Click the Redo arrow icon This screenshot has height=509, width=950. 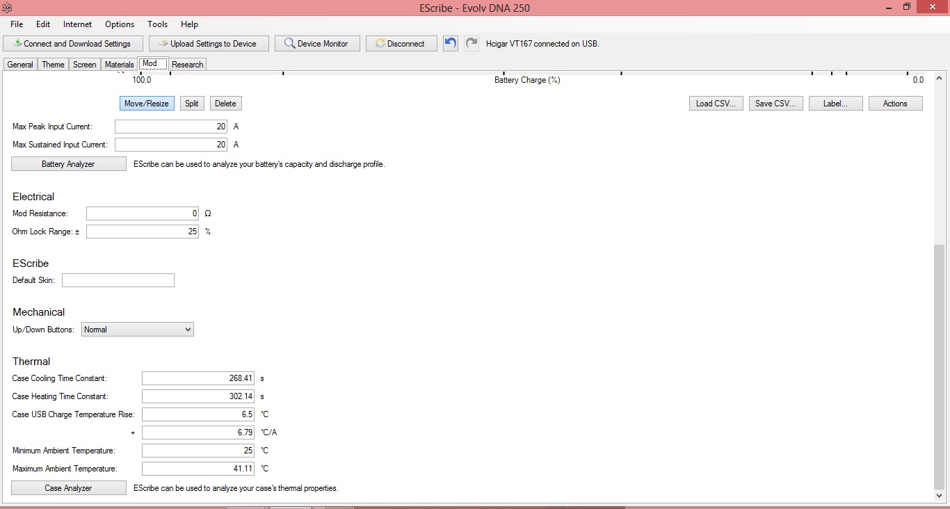click(x=472, y=43)
